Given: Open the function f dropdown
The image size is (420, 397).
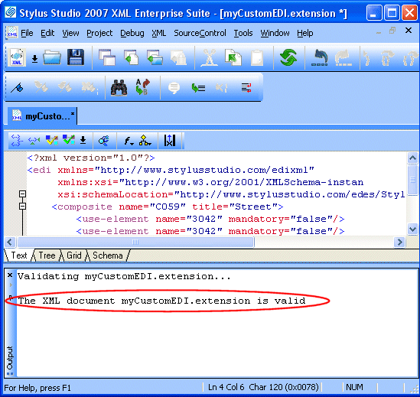Looking at the screenshot, I should [x=129, y=141].
